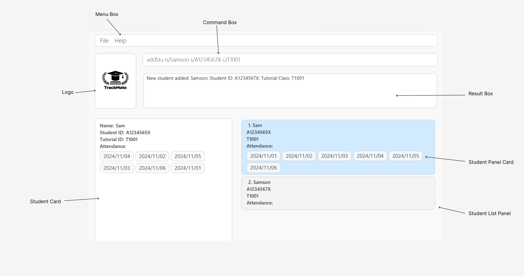Click the 'New student added' result box
This screenshot has width=524, height=276.
click(x=290, y=91)
